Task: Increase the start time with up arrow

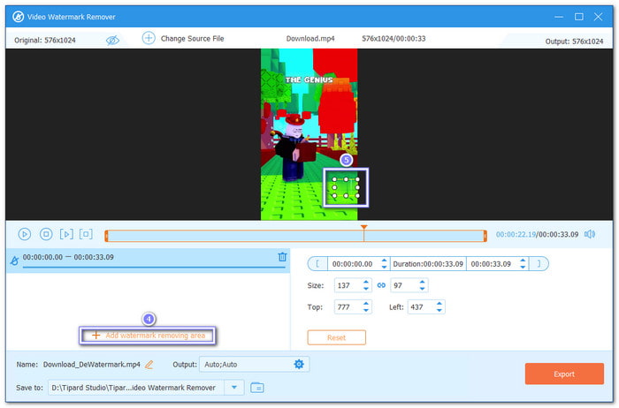Action: (x=384, y=261)
